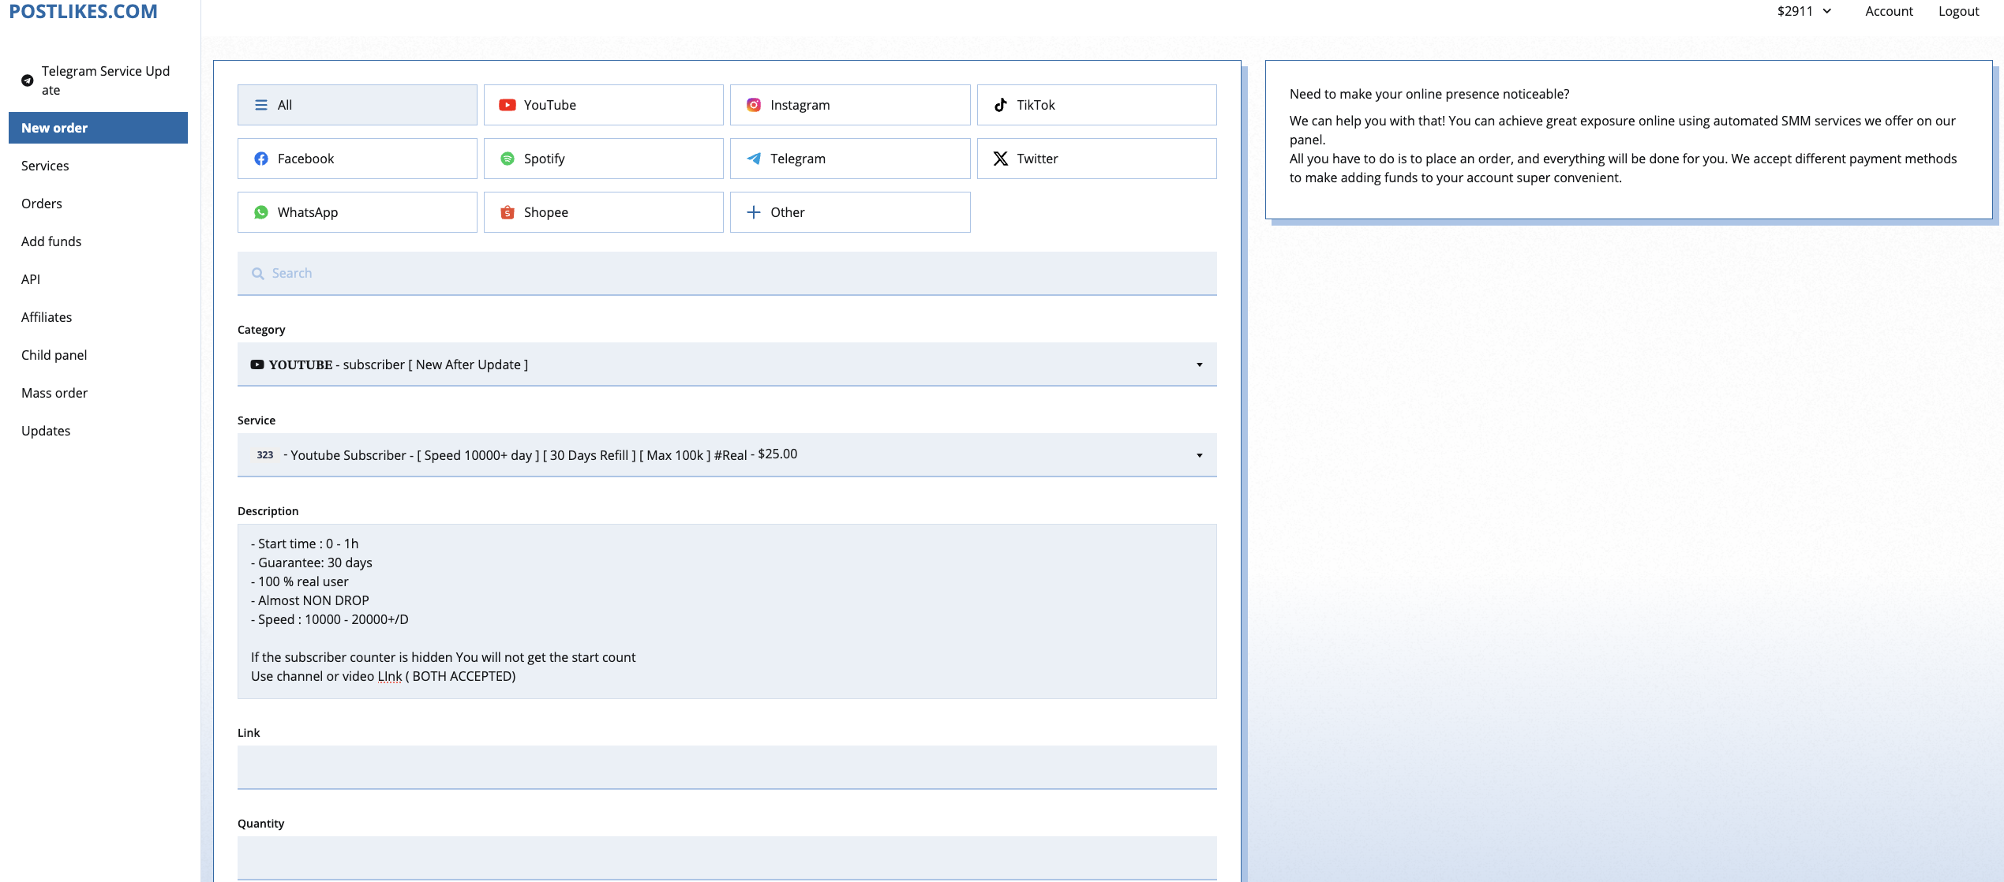Select the All services filter button
Screen dimensions: 2004x882
pos(357,105)
